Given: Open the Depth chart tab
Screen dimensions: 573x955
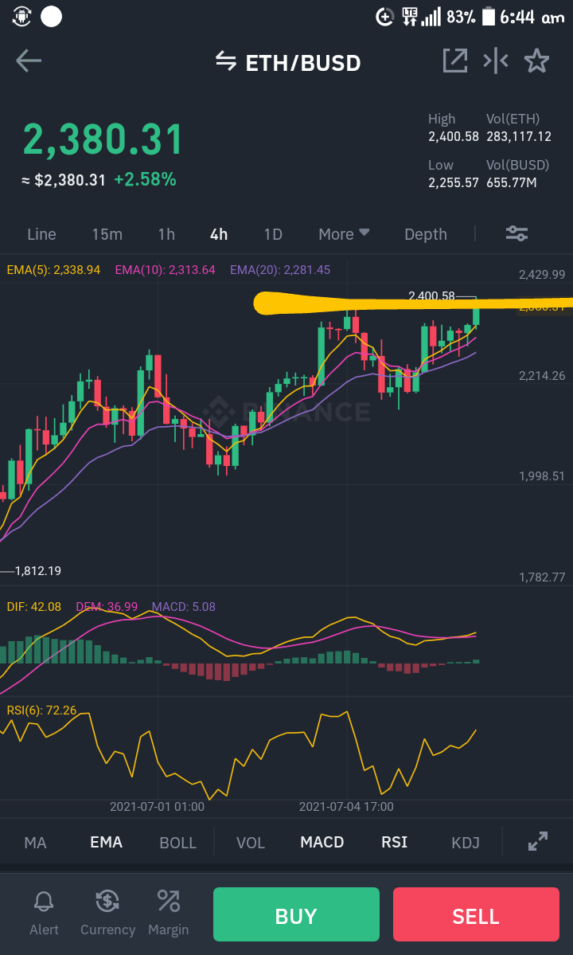Looking at the screenshot, I should click(426, 234).
